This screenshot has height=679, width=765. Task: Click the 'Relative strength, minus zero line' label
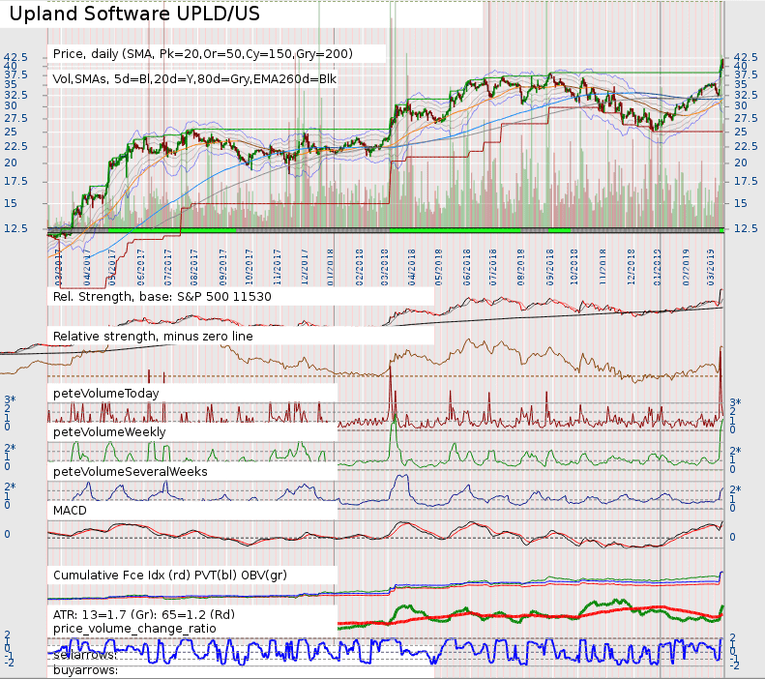(x=153, y=336)
